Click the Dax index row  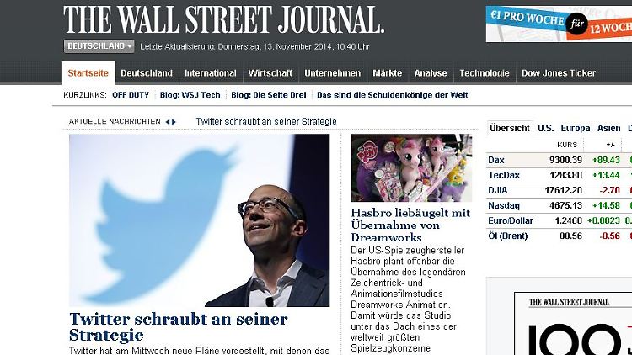pos(559,160)
